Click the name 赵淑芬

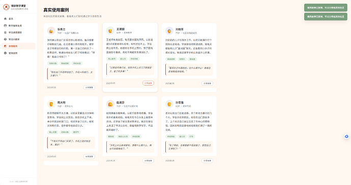(x=121, y=102)
